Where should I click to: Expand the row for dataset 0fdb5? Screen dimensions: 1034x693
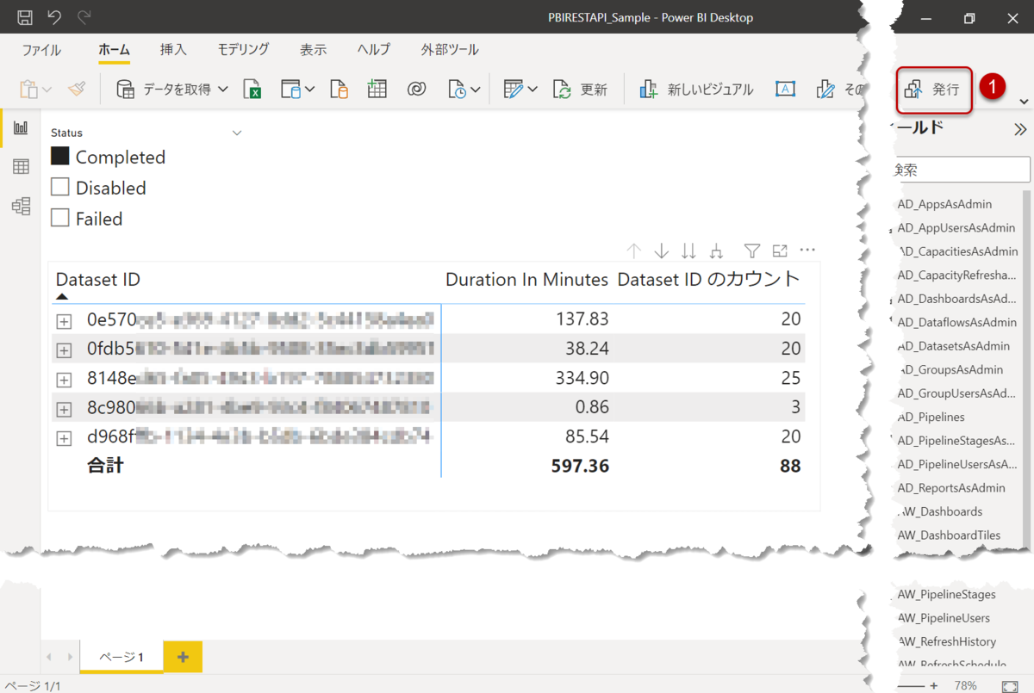[63, 350]
